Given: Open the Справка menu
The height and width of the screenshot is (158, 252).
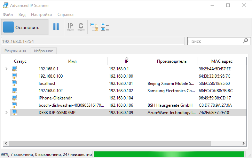Looking at the screenshot, I should click(65, 15).
